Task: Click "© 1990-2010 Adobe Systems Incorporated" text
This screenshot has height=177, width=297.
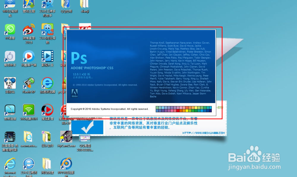Action: [x=105, y=85]
